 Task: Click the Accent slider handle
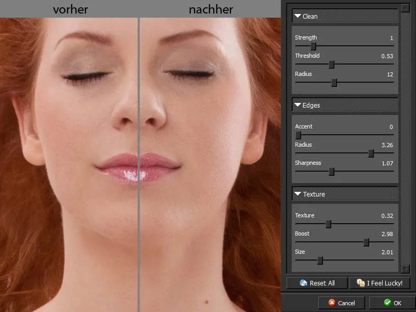tap(298, 135)
